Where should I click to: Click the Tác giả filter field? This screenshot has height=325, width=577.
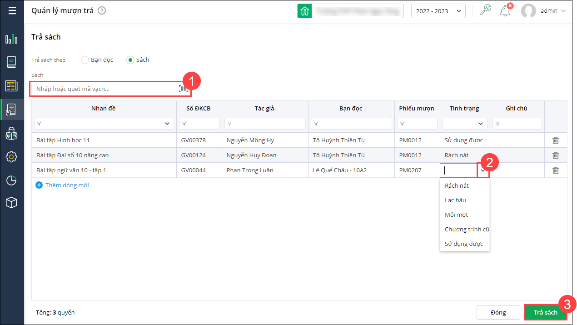[x=265, y=124]
